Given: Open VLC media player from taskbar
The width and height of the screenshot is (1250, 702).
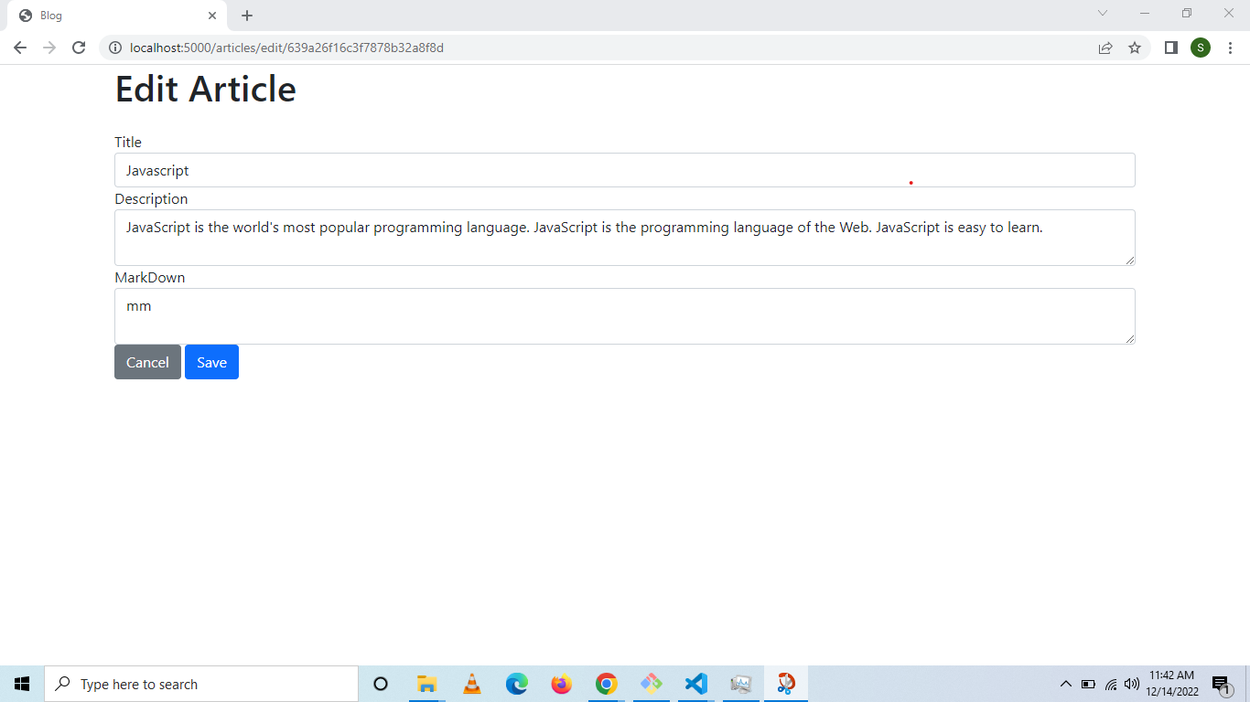Looking at the screenshot, I should pos(472,684).
